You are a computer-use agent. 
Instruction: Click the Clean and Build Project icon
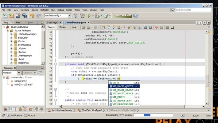click(x=82, y=16)
